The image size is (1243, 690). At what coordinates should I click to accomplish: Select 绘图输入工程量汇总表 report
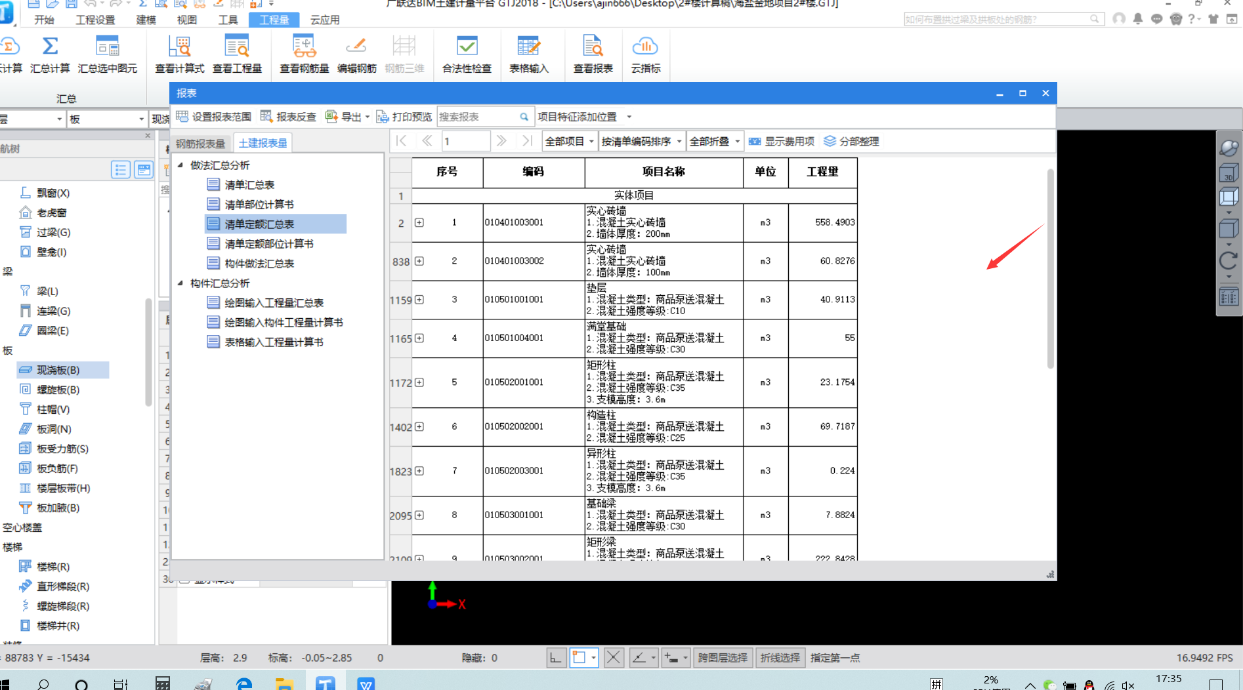tap(274, 303)
